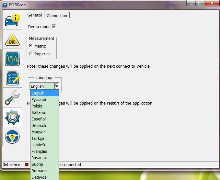Collapse the Language dropdown arrow
Image resolution: width=220 pixels, height=180 pixels.
[56, 86]
